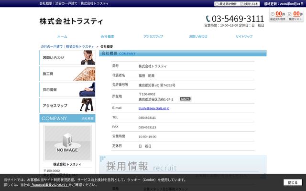Screen dimensions: 306x191
Task: Click the trusty@sea.plala.or.jp email link
Action: (x=154, y=108)
